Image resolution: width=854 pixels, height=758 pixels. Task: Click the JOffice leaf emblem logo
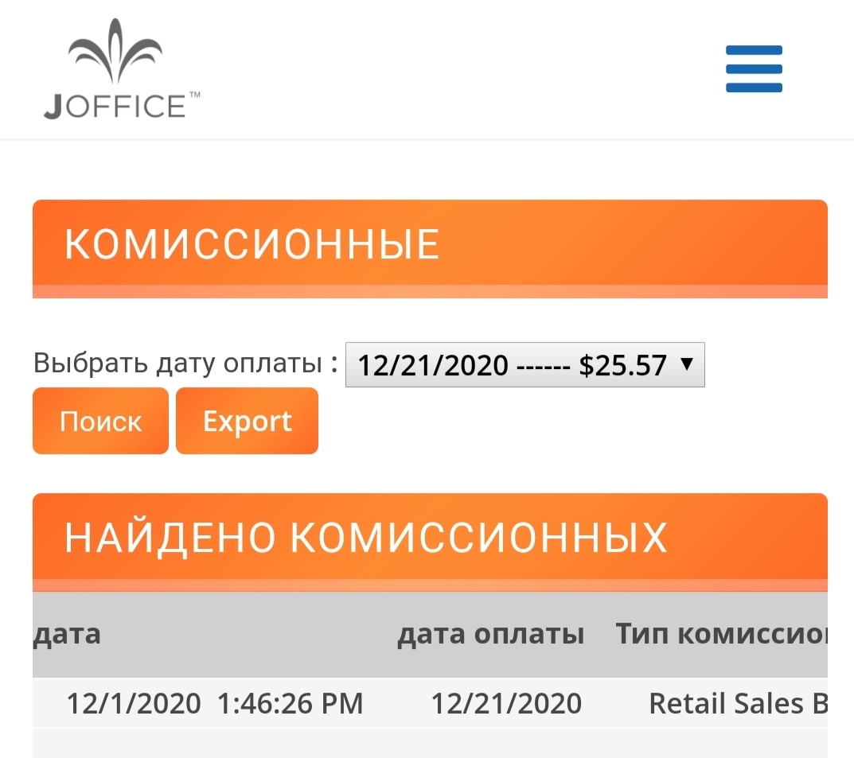(115, 51)
